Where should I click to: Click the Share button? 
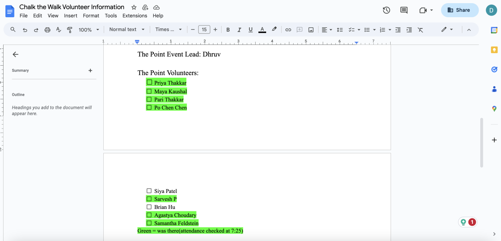(x=460, y=10)
